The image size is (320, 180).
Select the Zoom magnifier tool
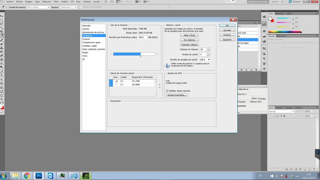[2, 99]
